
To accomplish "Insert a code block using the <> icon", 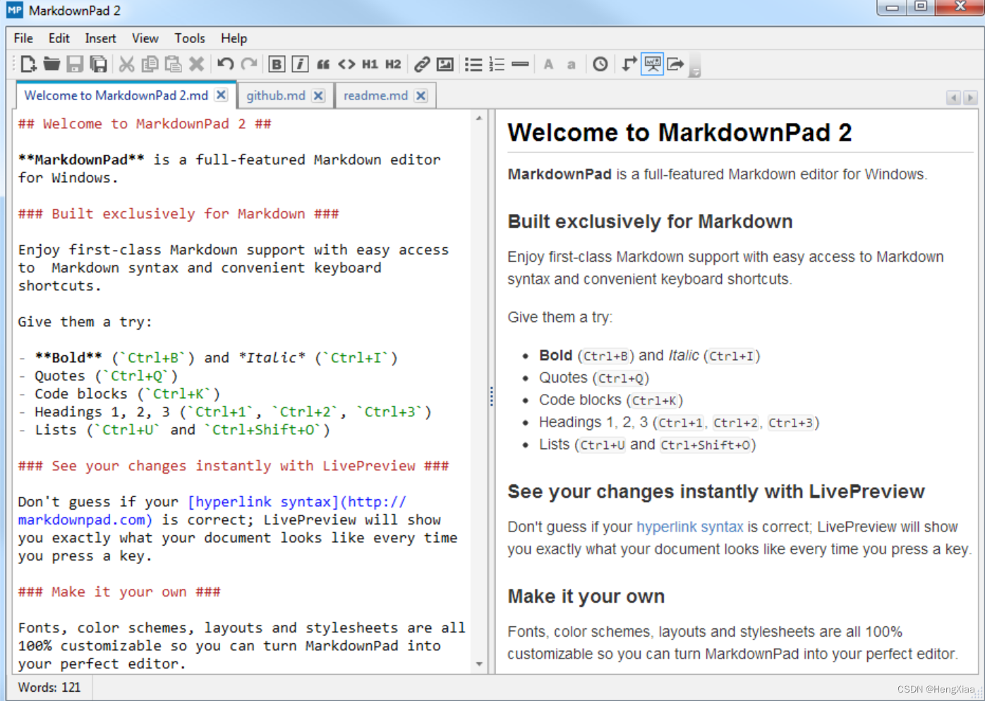I will click(346, 64).
